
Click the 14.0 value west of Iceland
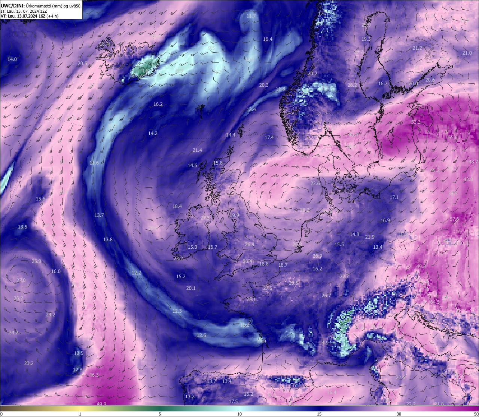coord(12,59)
